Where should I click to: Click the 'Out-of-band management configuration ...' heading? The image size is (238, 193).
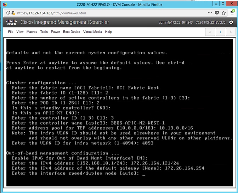pos(63,153)
